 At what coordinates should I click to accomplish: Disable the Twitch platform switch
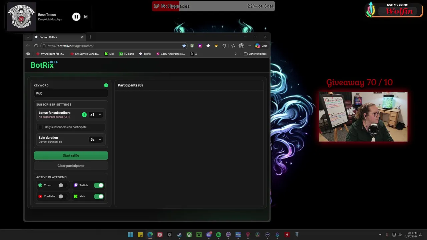click(x=99, y=185)
